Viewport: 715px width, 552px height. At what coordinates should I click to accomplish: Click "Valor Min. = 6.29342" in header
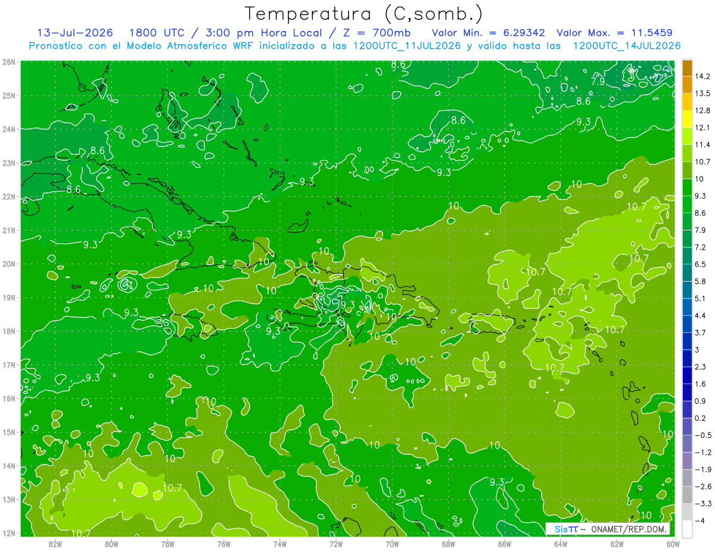[489, 33]
